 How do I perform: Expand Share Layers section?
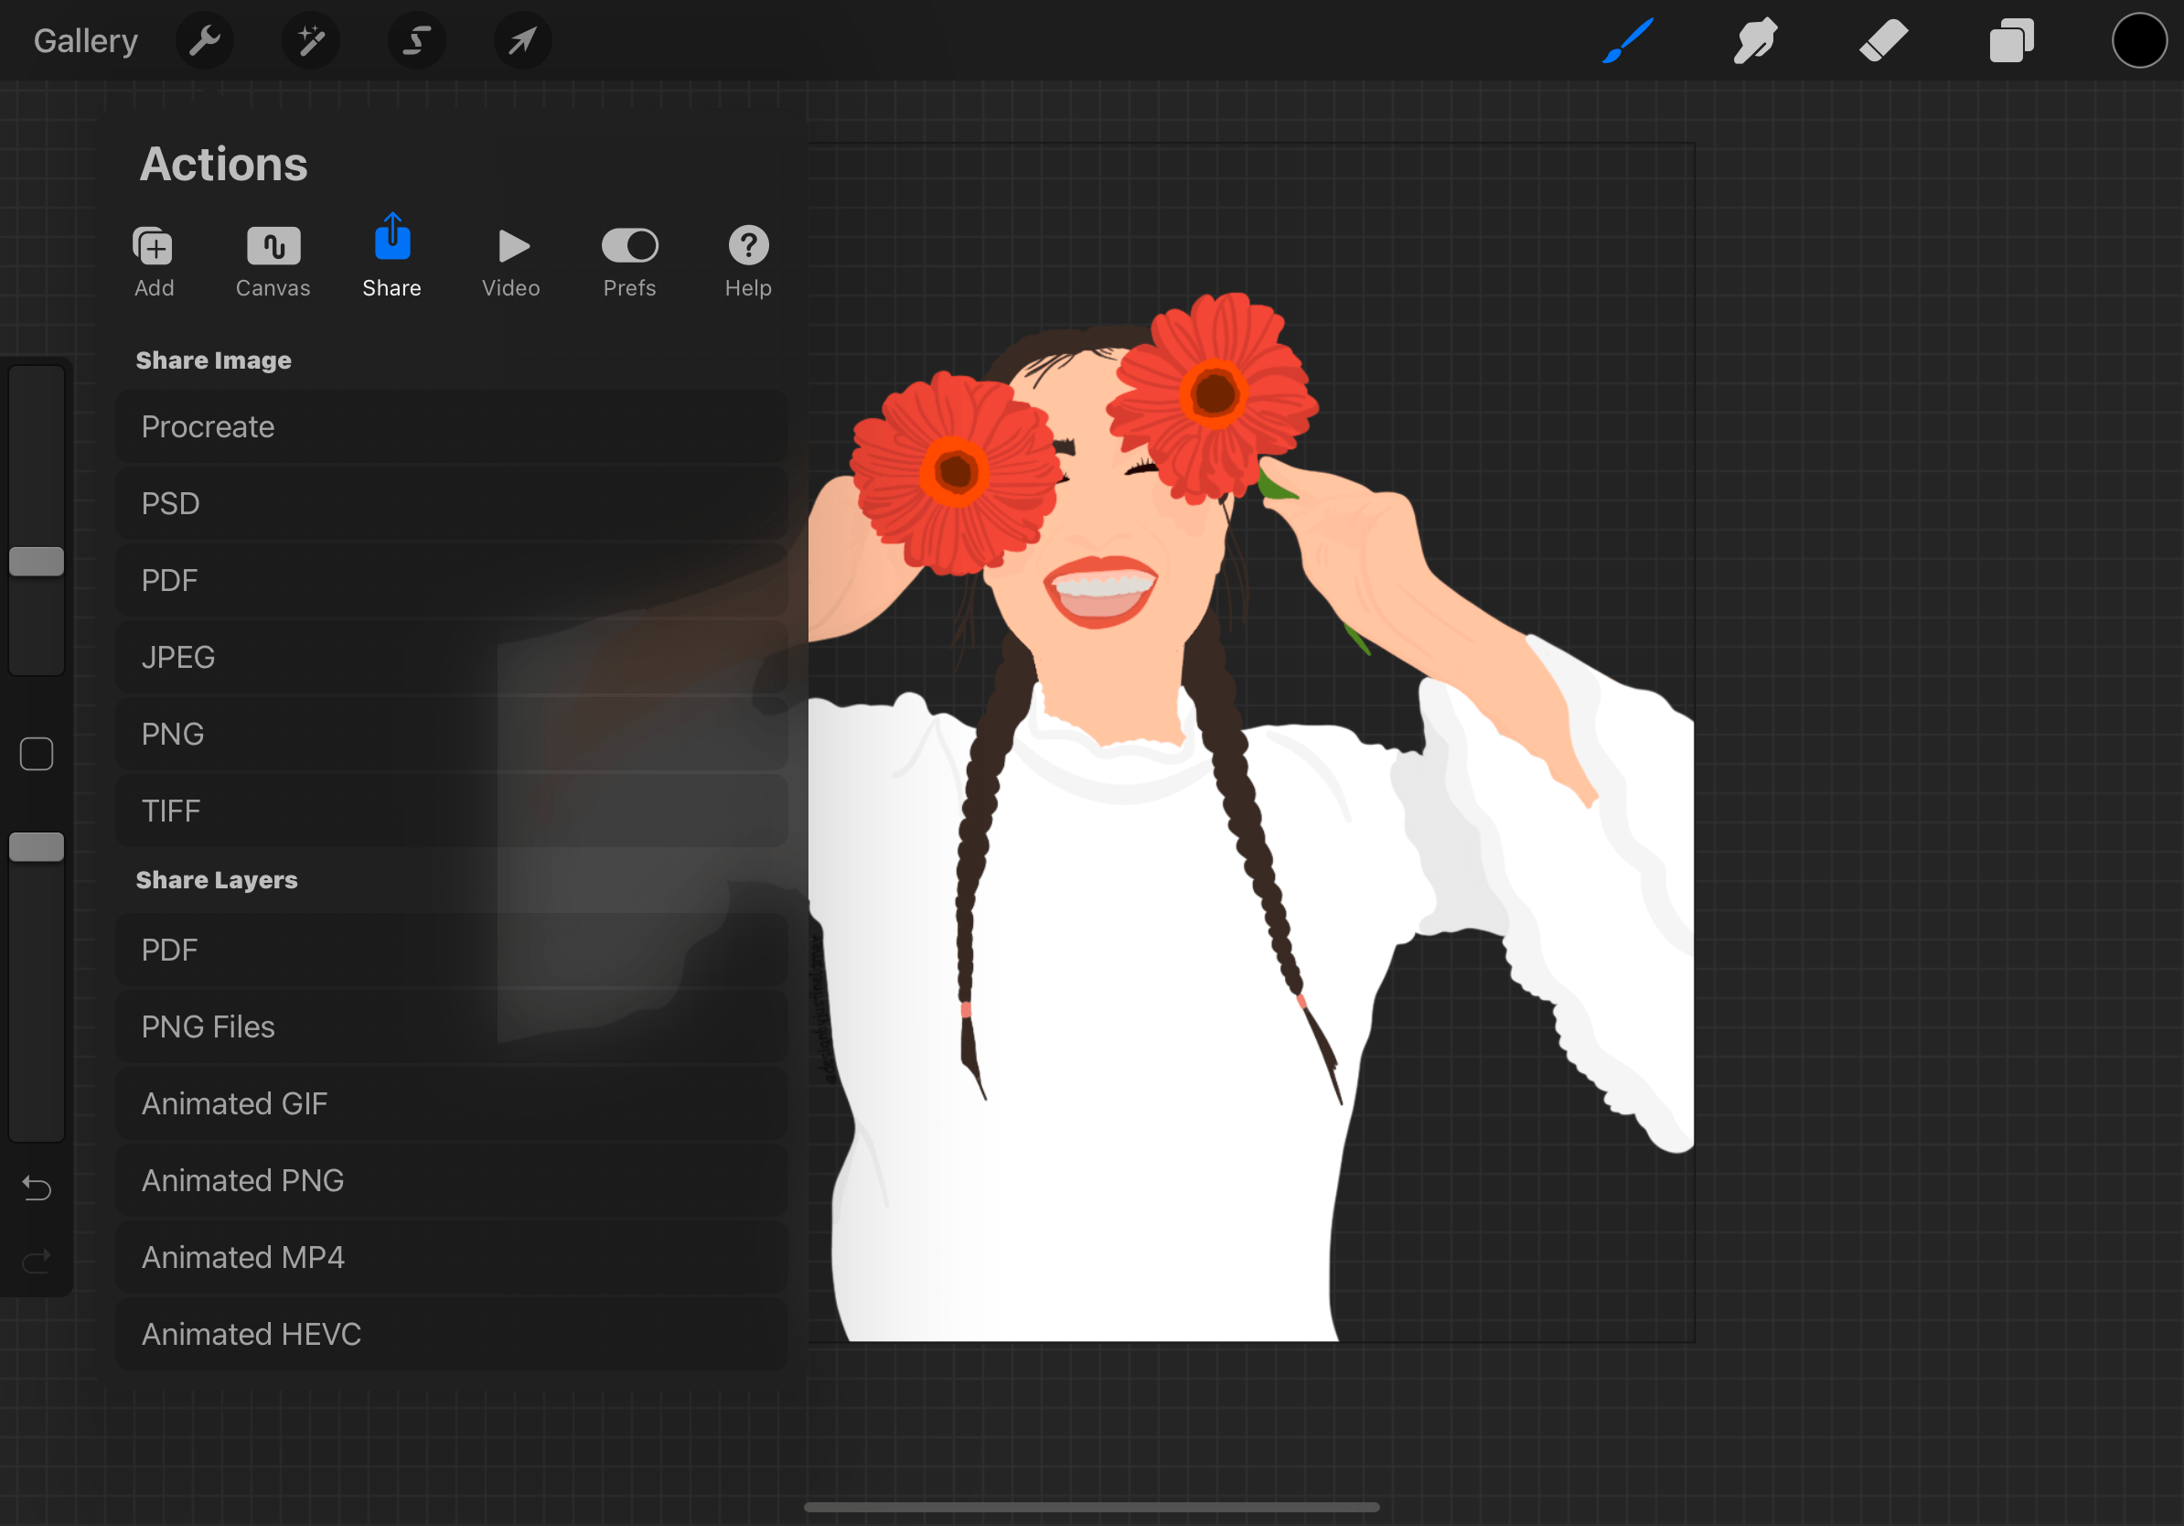click(x=216, y=878)
